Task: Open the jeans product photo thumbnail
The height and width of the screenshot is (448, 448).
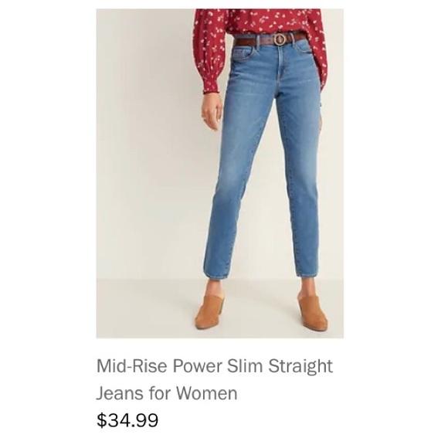Action: [x=219, y=174]
